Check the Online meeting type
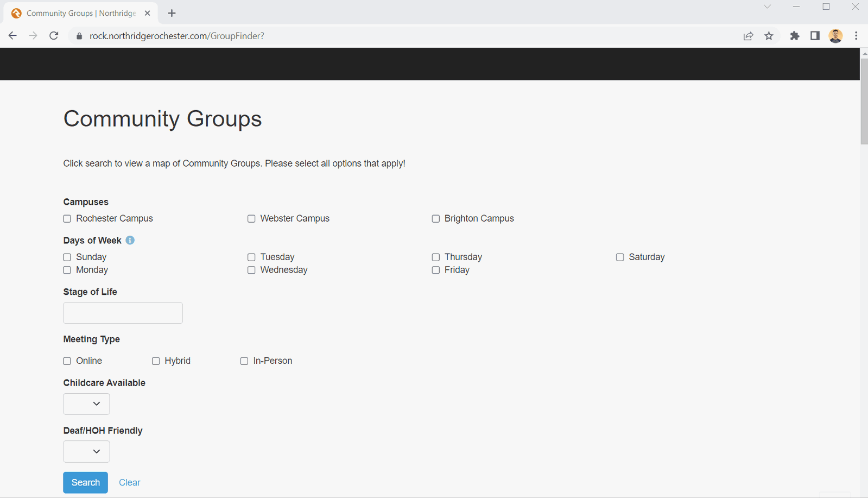The width and height of the screenshot is (868, 498). [67, 361]
